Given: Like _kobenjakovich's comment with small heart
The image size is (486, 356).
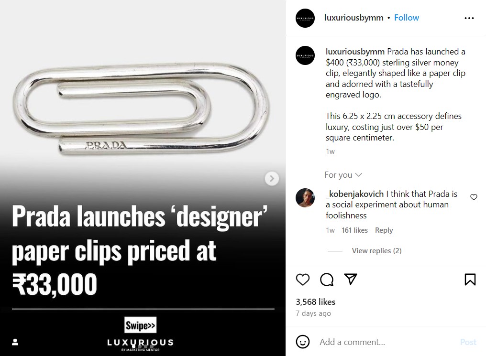Looking at the screenshot, I should (474, 197).
